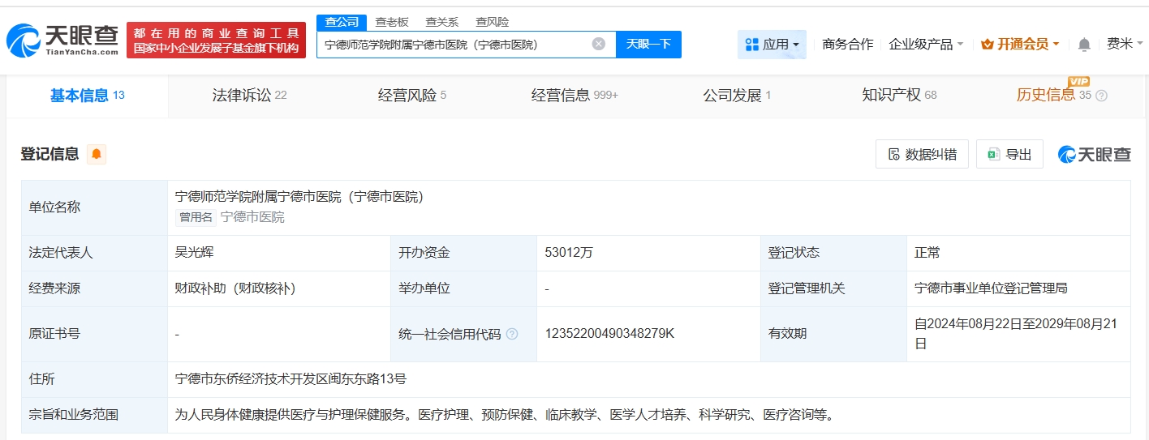Export data with 导出 button
The image size is (1149, 440).
point(1009,154)
